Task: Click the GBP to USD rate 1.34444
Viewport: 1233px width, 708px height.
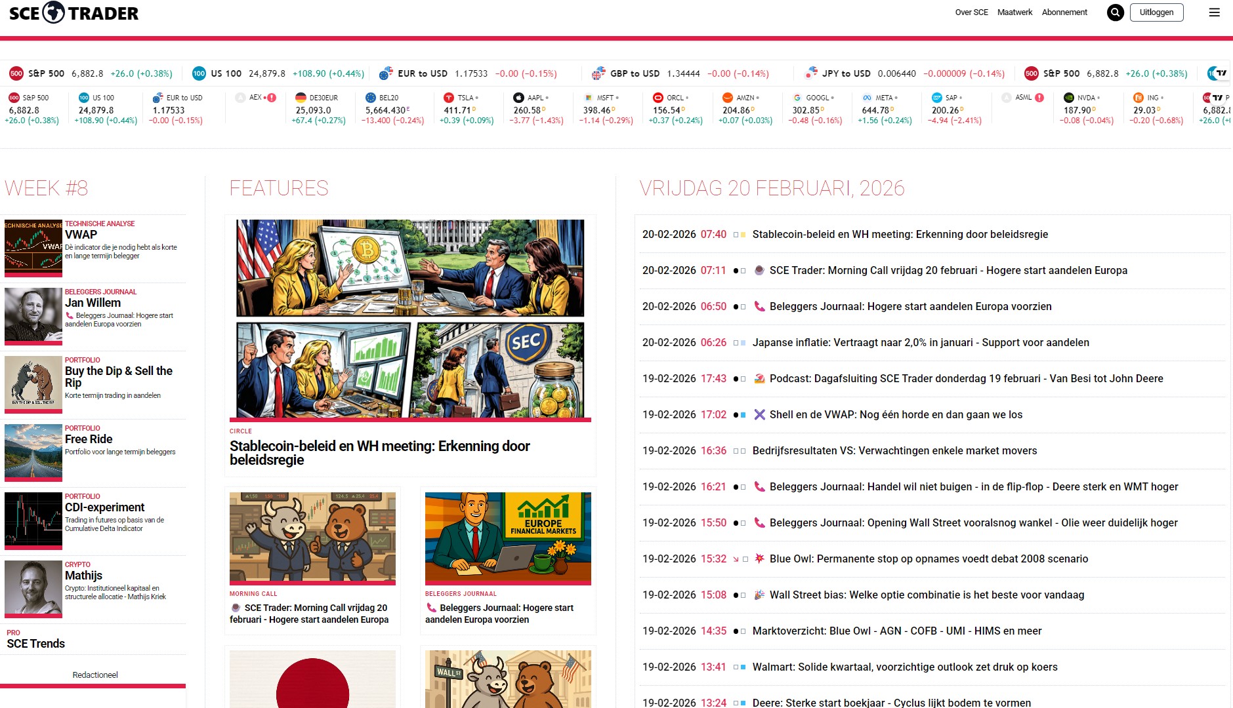Action: [683, 73]
